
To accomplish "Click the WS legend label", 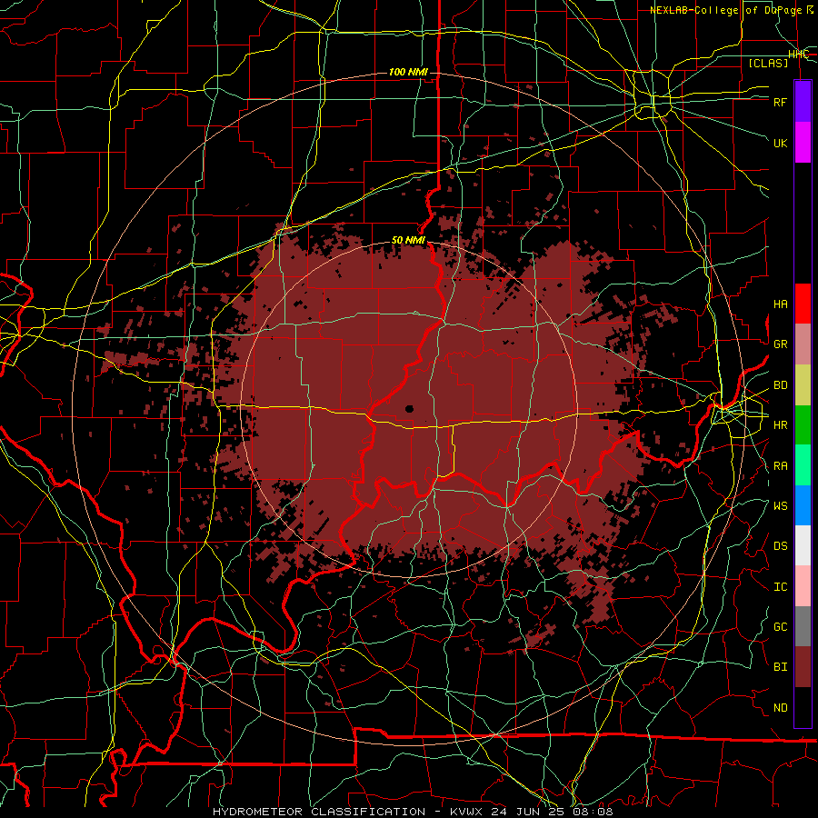I will (x=781, y=506).
